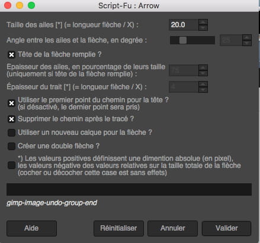Uncheck Supprimer le chemin après le tracé
This screenshot has height=243, width=260.
(x=11, y=119)
